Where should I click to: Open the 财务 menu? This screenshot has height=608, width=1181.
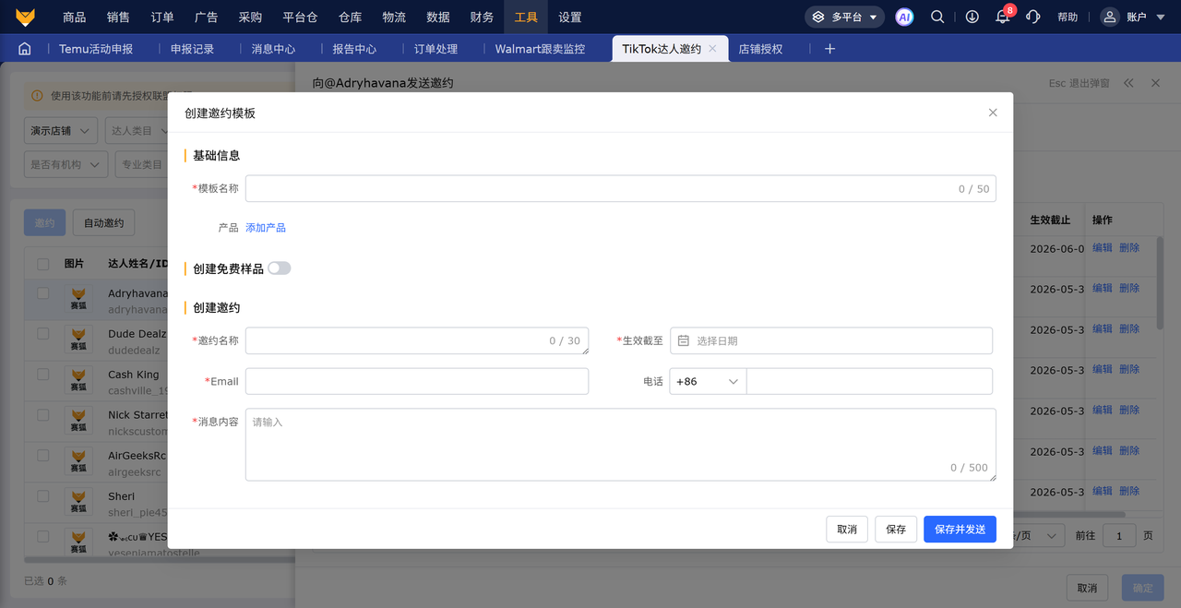click(482, 17)
